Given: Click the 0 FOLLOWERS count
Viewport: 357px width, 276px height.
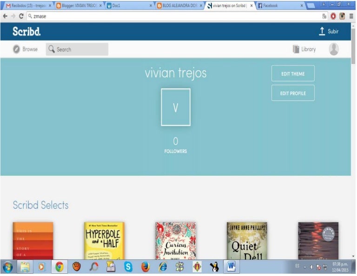Looking at the screenshot, I should [x=176, y=145].
